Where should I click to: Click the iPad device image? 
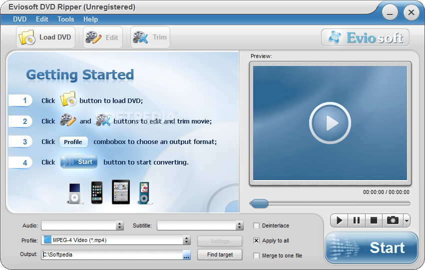coord(121,192)
